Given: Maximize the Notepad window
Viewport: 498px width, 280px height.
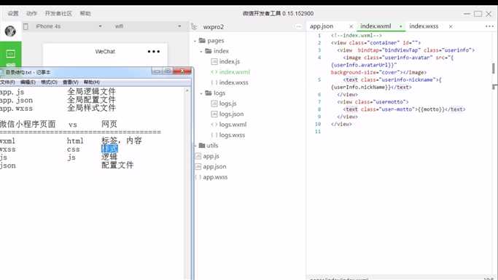Looking at the screenshot, I should click(x=167, y=71).
